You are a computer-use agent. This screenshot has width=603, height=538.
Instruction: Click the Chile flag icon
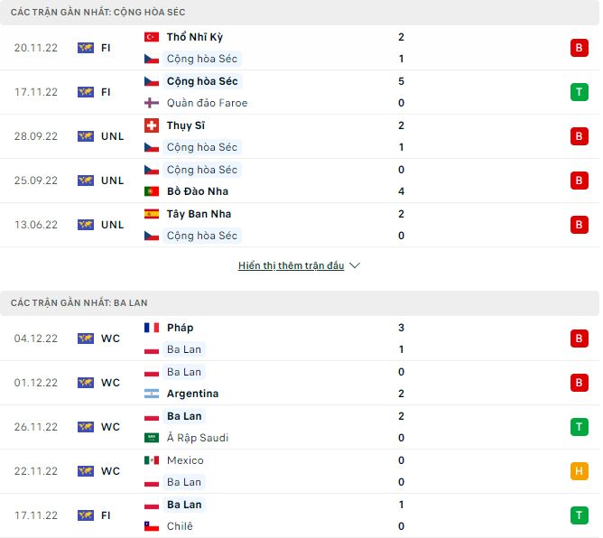point(152,526)
